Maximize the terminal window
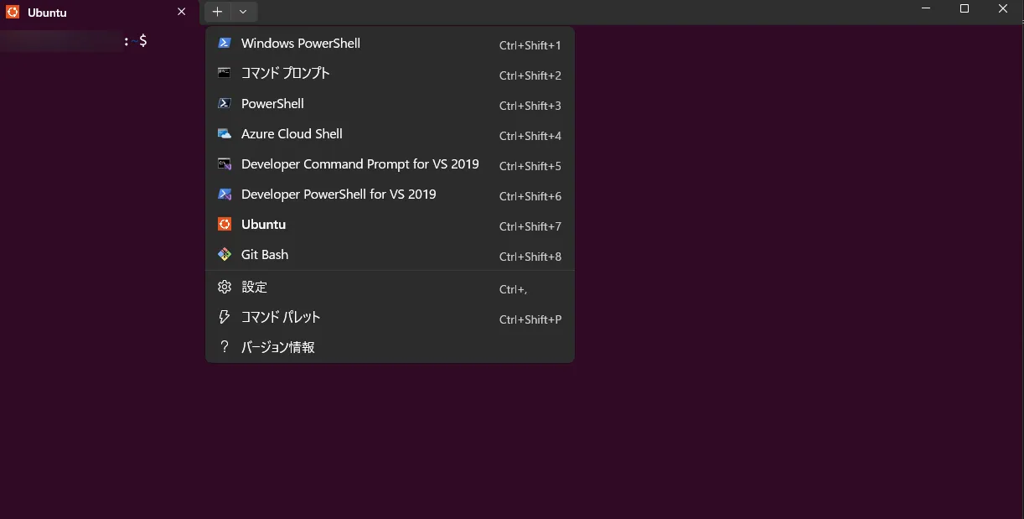Viewport: 1024px width, 519px height. point(964,9)
